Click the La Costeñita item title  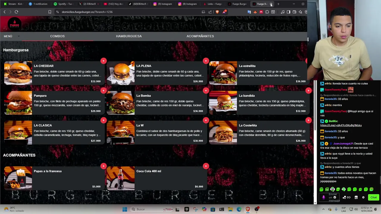pos(248,125)
